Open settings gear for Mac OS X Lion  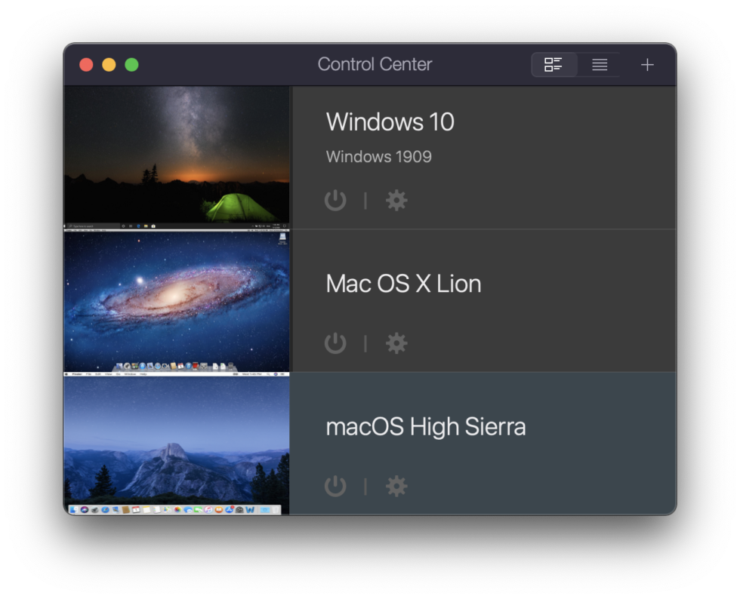(396, 343)
